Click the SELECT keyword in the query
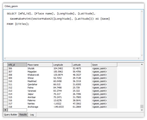 coord(11,14)
